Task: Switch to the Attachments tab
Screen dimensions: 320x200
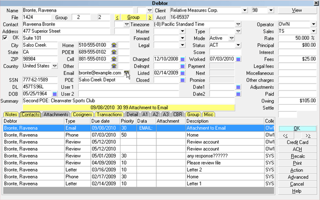Action: pyautogui.click(x=55, y=114)
